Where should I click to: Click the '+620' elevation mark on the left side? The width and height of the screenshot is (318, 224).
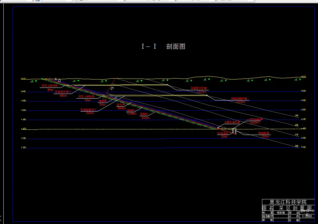pyautogui.click(x=23, y=79)
